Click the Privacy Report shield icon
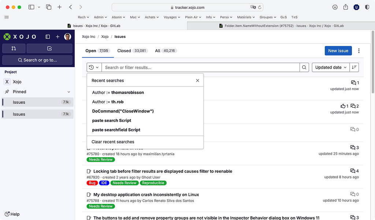 368,7
